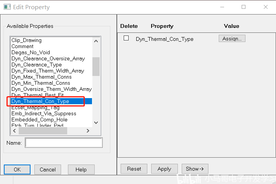Select Dyn_Clearance_Type in the list
Viewport: 276px width, 184px height.
(x=37, y=65)
